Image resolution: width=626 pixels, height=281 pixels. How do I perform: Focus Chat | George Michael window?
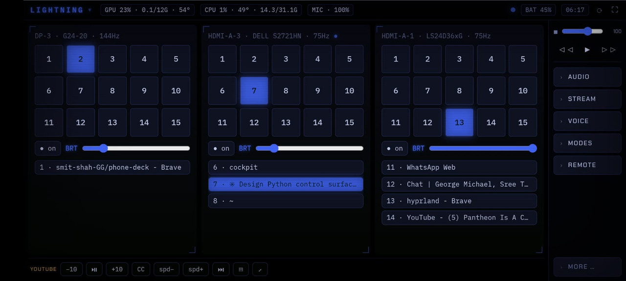(x=459, y=184)
